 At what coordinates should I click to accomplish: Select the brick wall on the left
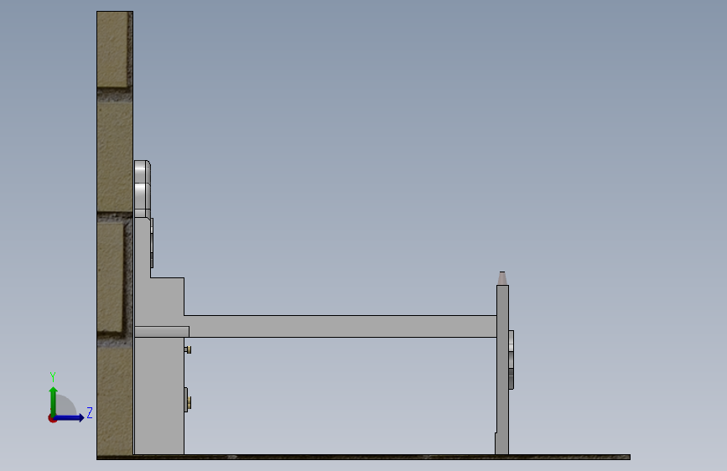tap(115, 233)
